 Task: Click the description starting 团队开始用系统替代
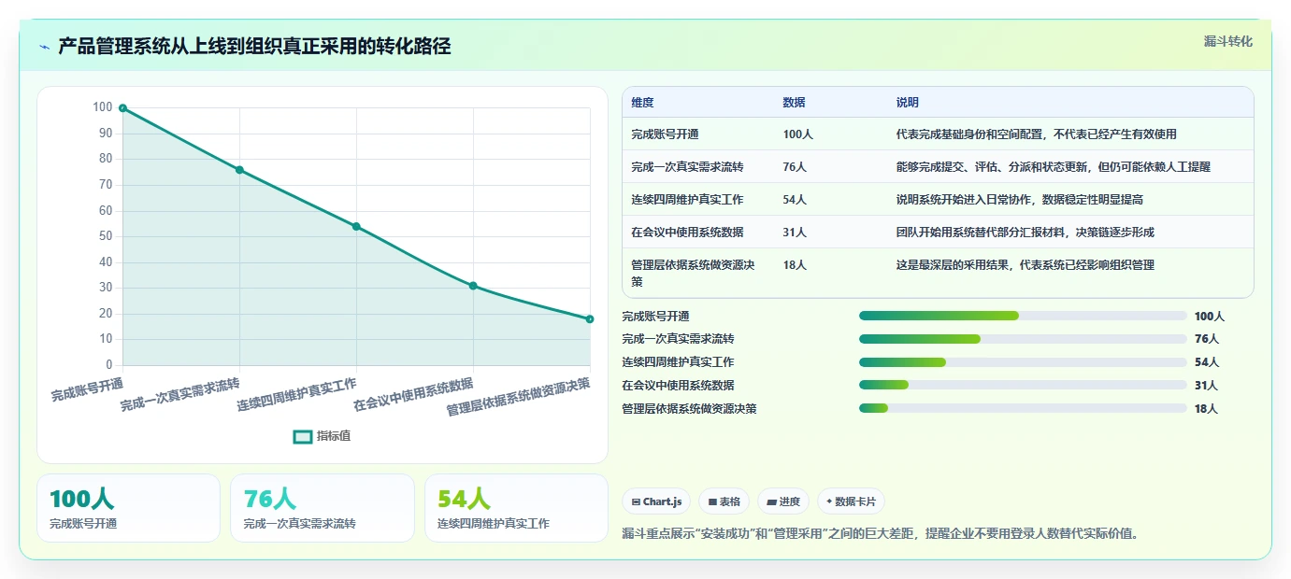coord(1025,233)
